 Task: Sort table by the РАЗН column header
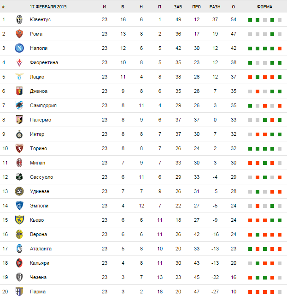[215, 7]
